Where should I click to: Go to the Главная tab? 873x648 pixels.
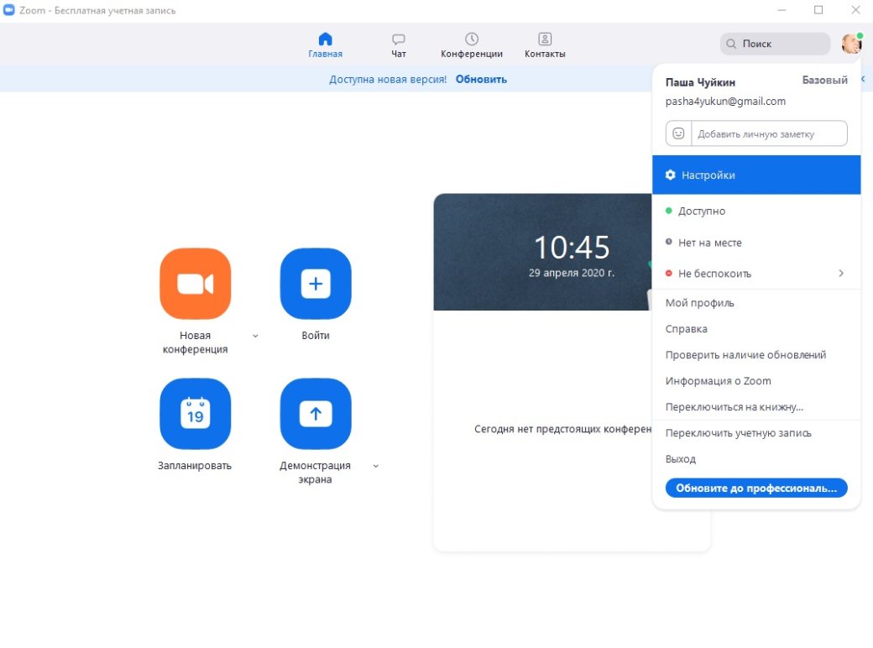tap(325, 45)
